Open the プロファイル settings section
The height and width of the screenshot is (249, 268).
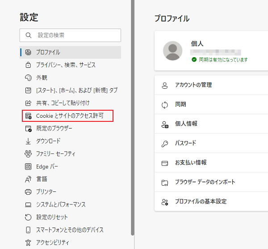[48, 52]
